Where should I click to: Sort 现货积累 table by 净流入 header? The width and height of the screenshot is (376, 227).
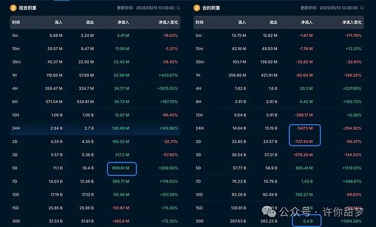coord(123,23)
